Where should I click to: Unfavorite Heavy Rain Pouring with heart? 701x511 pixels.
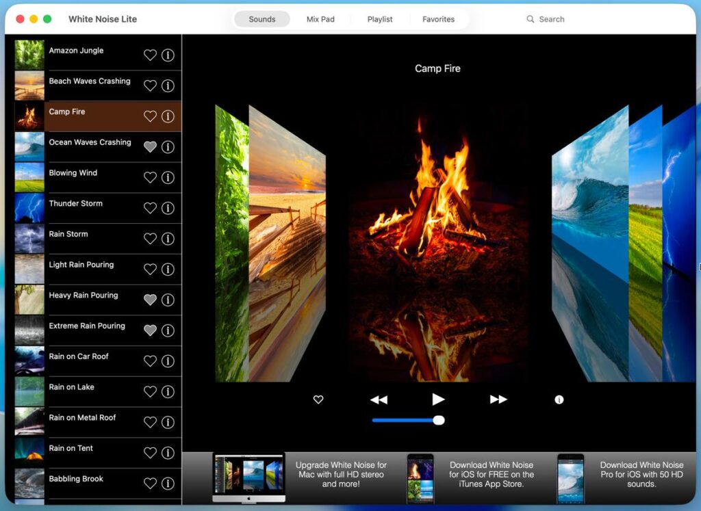pyautogui.click(x=150, y=300)
